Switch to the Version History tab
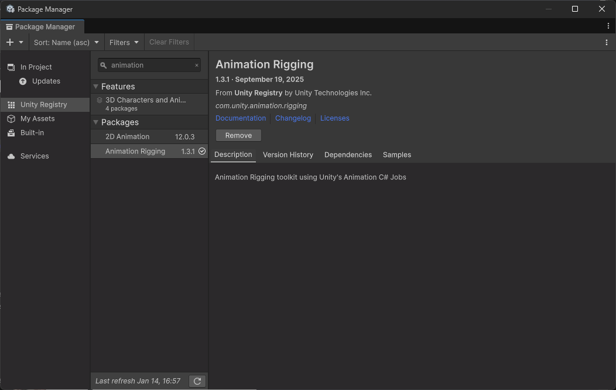Image resolution: width=616 pixels, height=390 pixels. (x=288, y=155)
